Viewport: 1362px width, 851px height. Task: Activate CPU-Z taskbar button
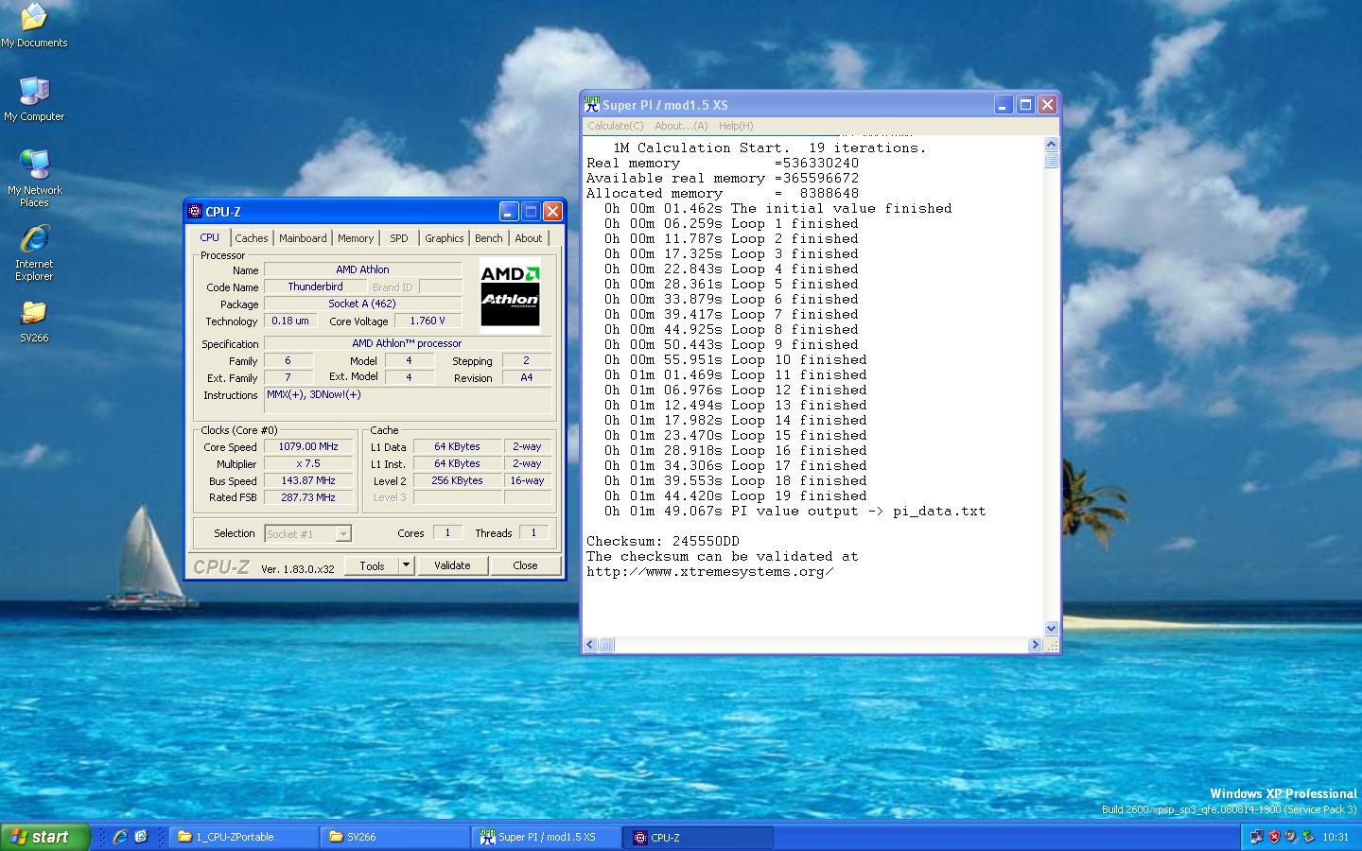click(x=699, y=837)
